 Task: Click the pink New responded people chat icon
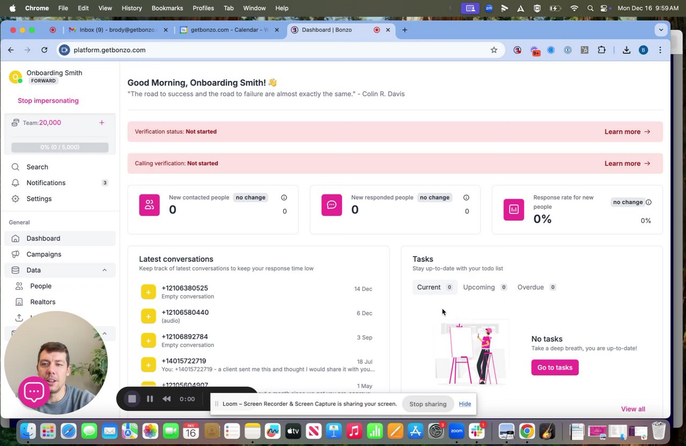(x=332, y=205)
